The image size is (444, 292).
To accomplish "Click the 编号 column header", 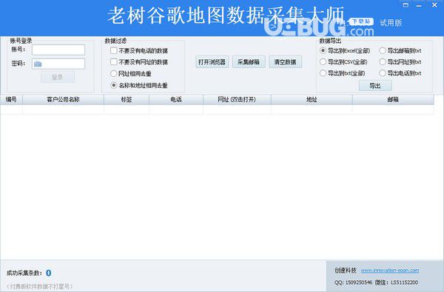I will click(x=11, y=100).
